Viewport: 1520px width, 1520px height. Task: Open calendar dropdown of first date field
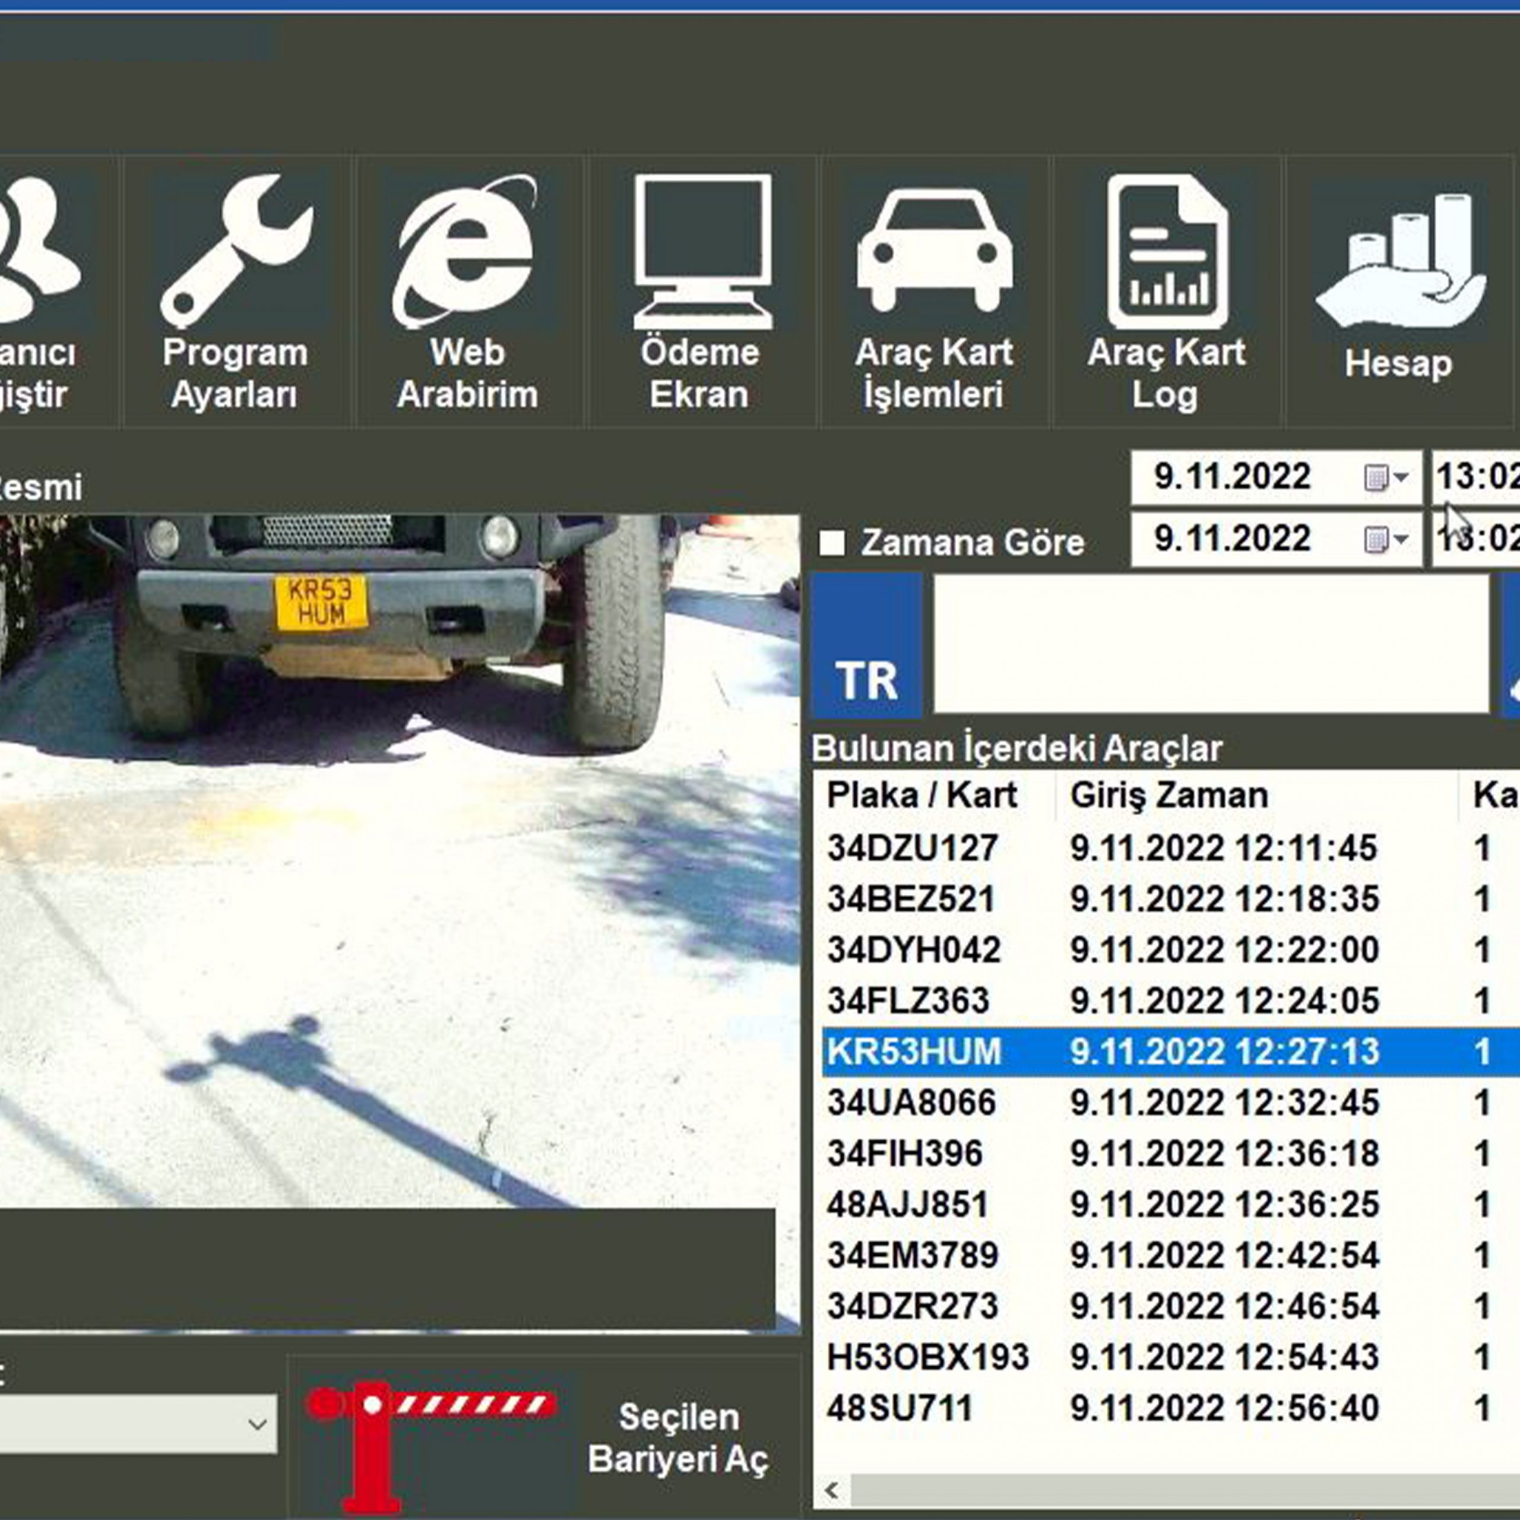tap(1386, 477)
